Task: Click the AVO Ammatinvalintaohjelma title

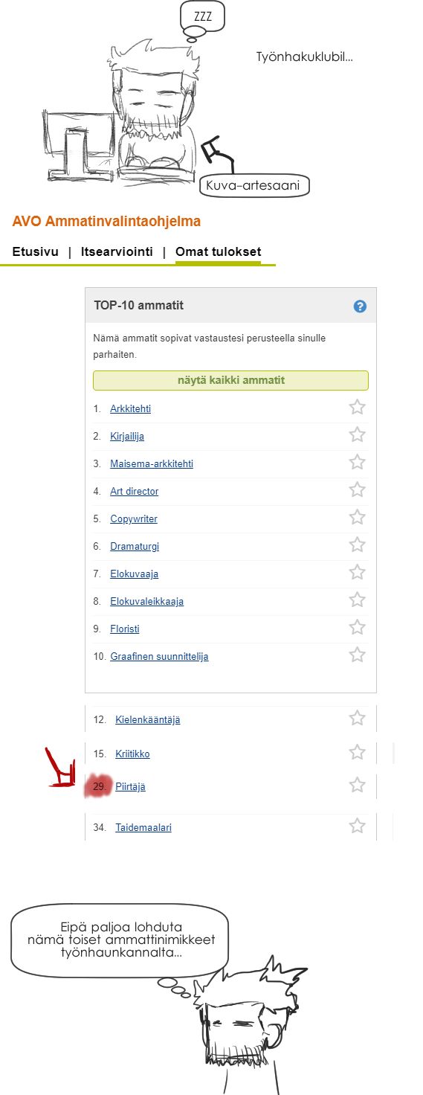Action: 106,221
